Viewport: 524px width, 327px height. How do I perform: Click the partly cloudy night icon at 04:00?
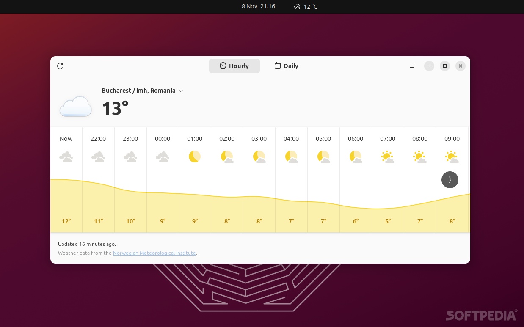click(x=291, y=157)
